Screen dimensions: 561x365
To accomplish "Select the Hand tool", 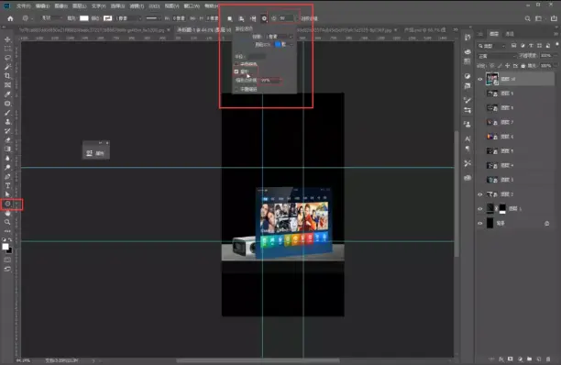I will (7, 213).
